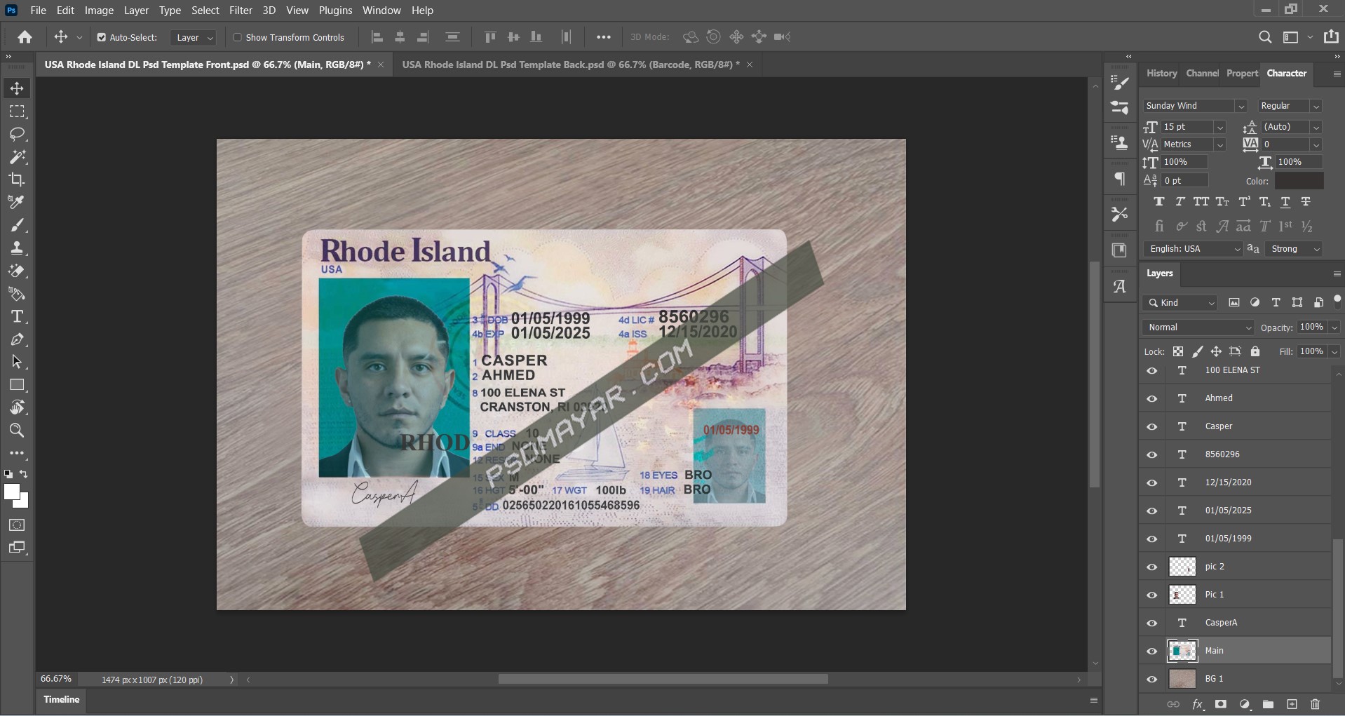The image size is (1345, 716).
Task: Select the Rectangle shape tool
Action: coord(17,385)
